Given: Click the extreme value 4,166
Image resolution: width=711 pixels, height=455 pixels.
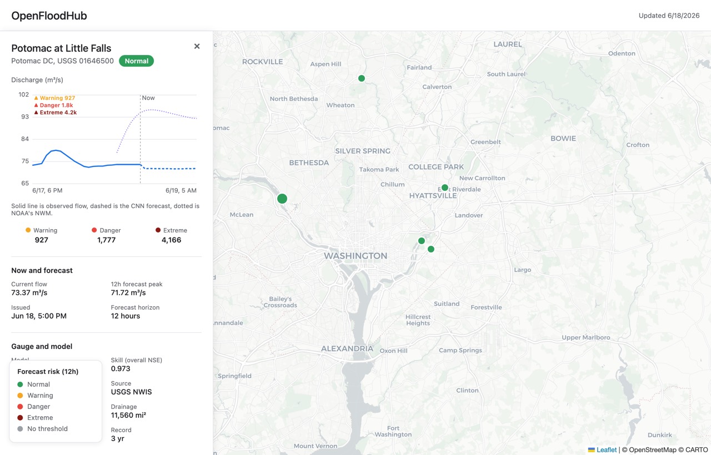Looking at the screenshot, I should [x=171, y=240].
